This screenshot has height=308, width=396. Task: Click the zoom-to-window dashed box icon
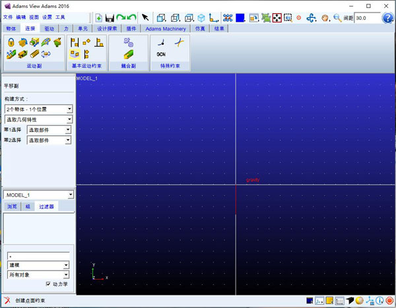pos(288,18)
